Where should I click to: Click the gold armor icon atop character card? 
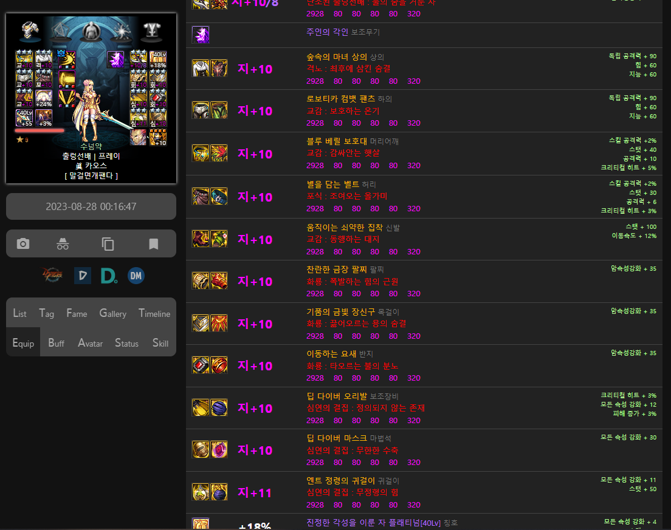coord(30,30)
